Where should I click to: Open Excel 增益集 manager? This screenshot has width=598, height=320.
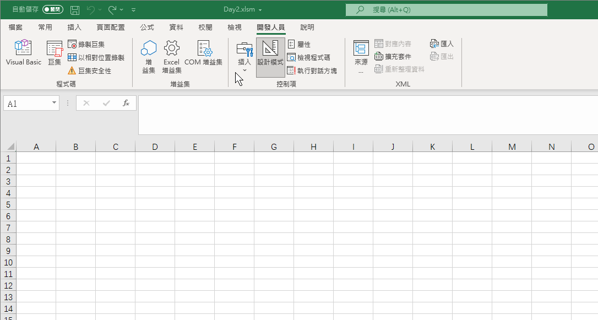click(172, 57)
